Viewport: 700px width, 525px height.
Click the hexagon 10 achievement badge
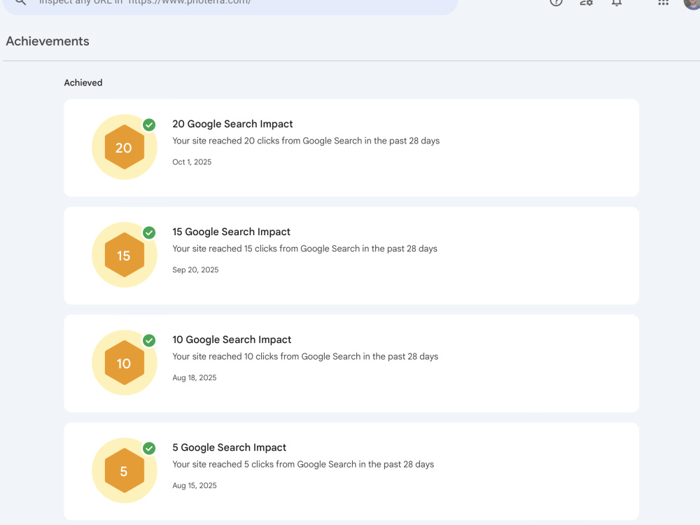pos(124,363)
